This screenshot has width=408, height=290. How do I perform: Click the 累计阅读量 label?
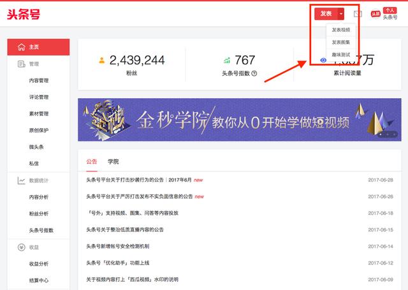[x=347, y=73]
